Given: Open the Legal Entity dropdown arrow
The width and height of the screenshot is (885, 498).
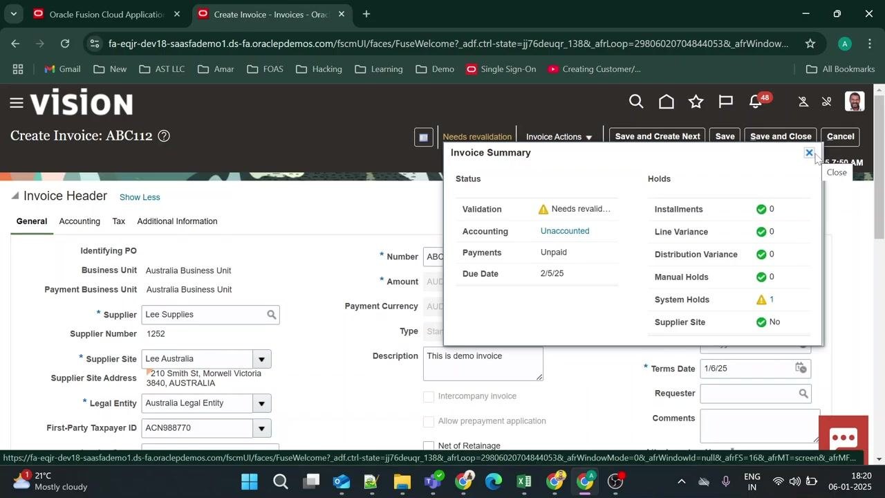Looking at the screenshot, I should (x=261, y=403).
